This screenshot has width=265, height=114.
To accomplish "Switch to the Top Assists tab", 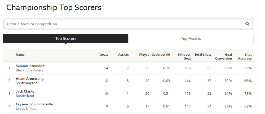I will click(191, 39).
